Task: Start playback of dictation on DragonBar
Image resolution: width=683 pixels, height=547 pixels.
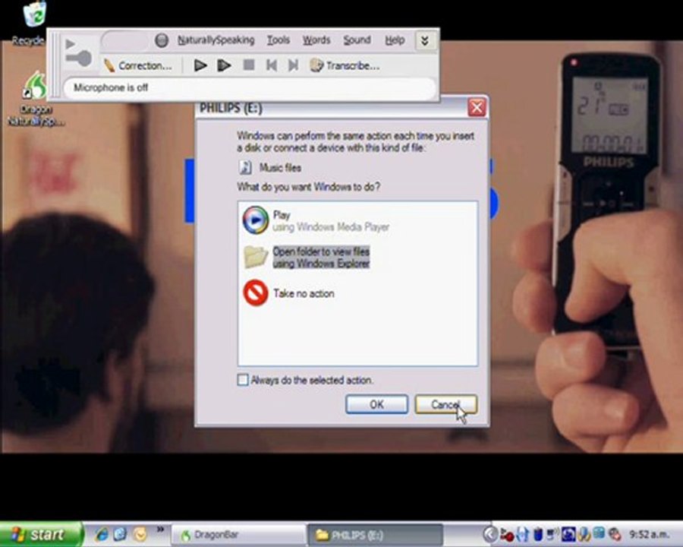Action: point(200,65)
